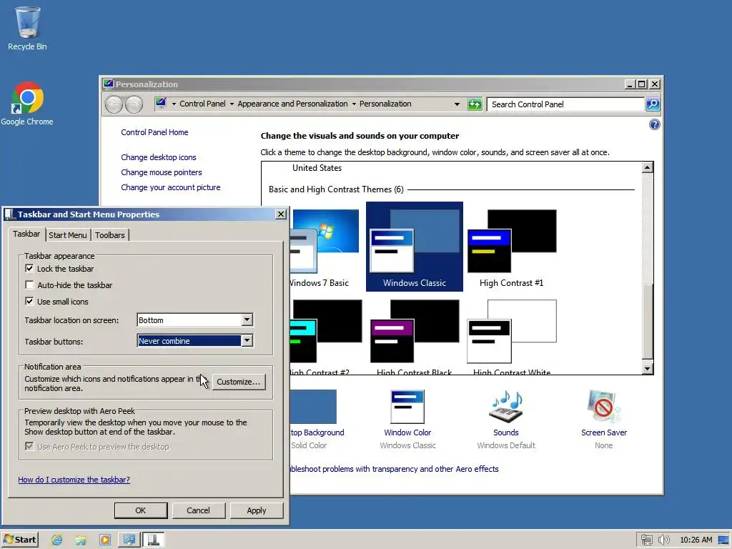This screenshot has height=549, width=732.
Task: Click Apply in Taskbar Properties
Action: (257, 510)
